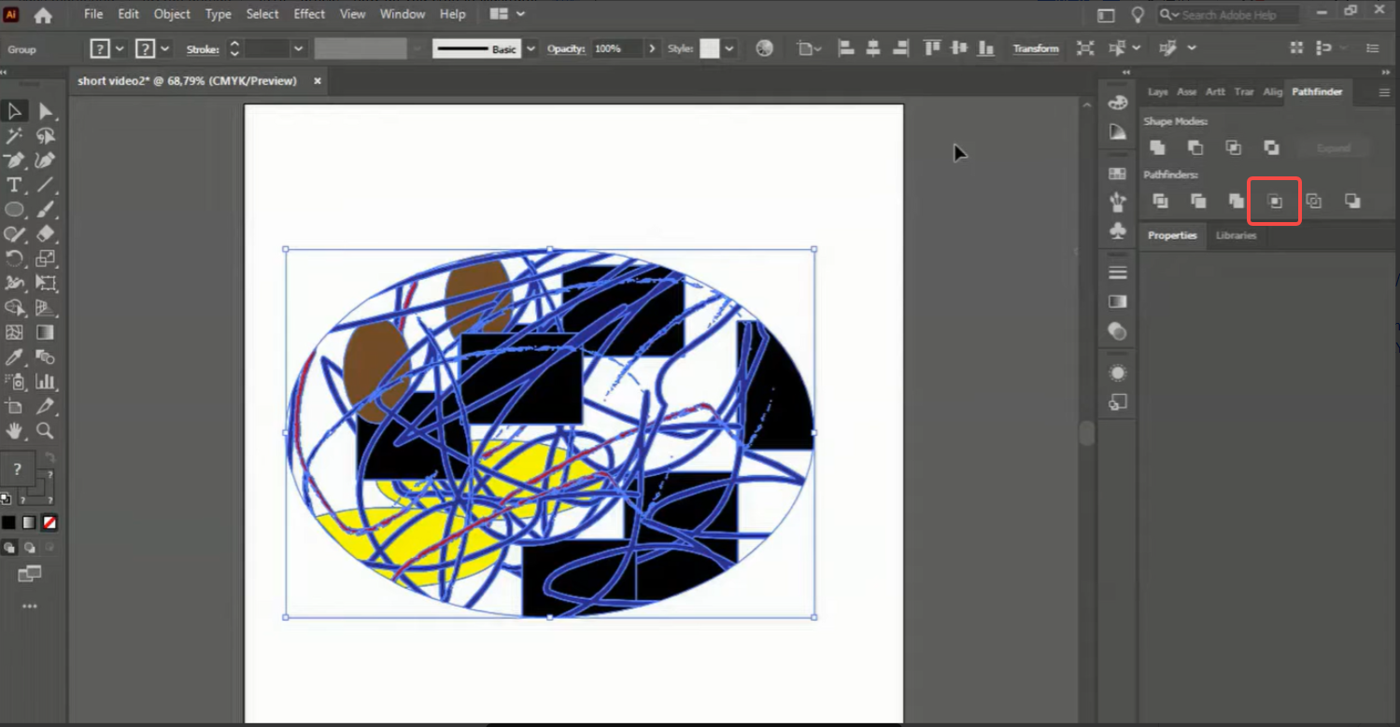Pick the Eyedropper tool
The image size is (1400, 727).
pos(14,357)
